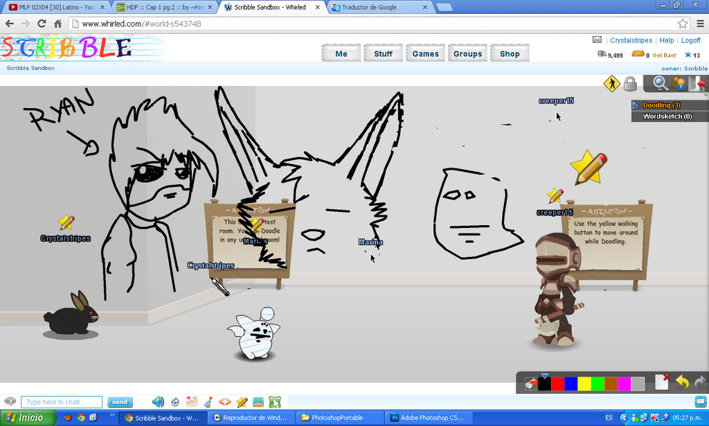Image resolution: width=709 pixels, height=426 pixels.
Task: Switch to Adobe Photoshop CS taskbar window
Action: [x=427, y=418]
